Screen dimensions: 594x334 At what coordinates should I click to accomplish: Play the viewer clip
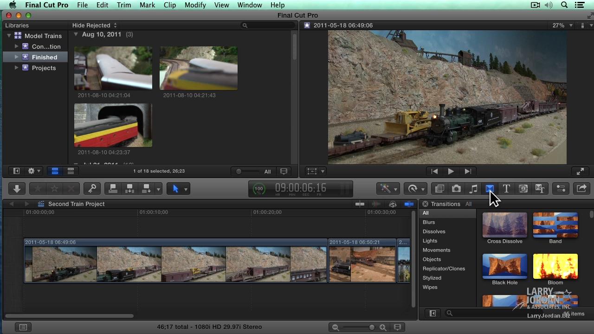(451, 171)
